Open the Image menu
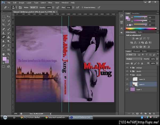The width and height of the screenshot is (160, 125). click(21, 3)
